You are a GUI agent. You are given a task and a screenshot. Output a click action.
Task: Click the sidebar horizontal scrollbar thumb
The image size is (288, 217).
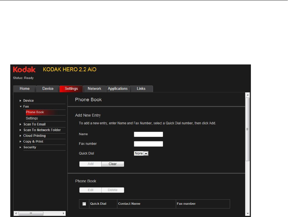coord(31,213)
